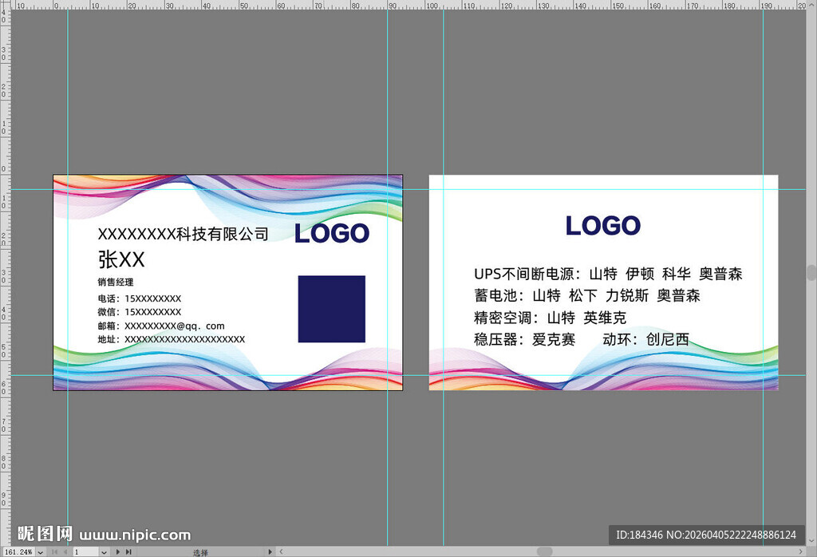This screenshot has width=817, height=557.
Task: Select the 销售经理 job title text
Action: (116, 282)
